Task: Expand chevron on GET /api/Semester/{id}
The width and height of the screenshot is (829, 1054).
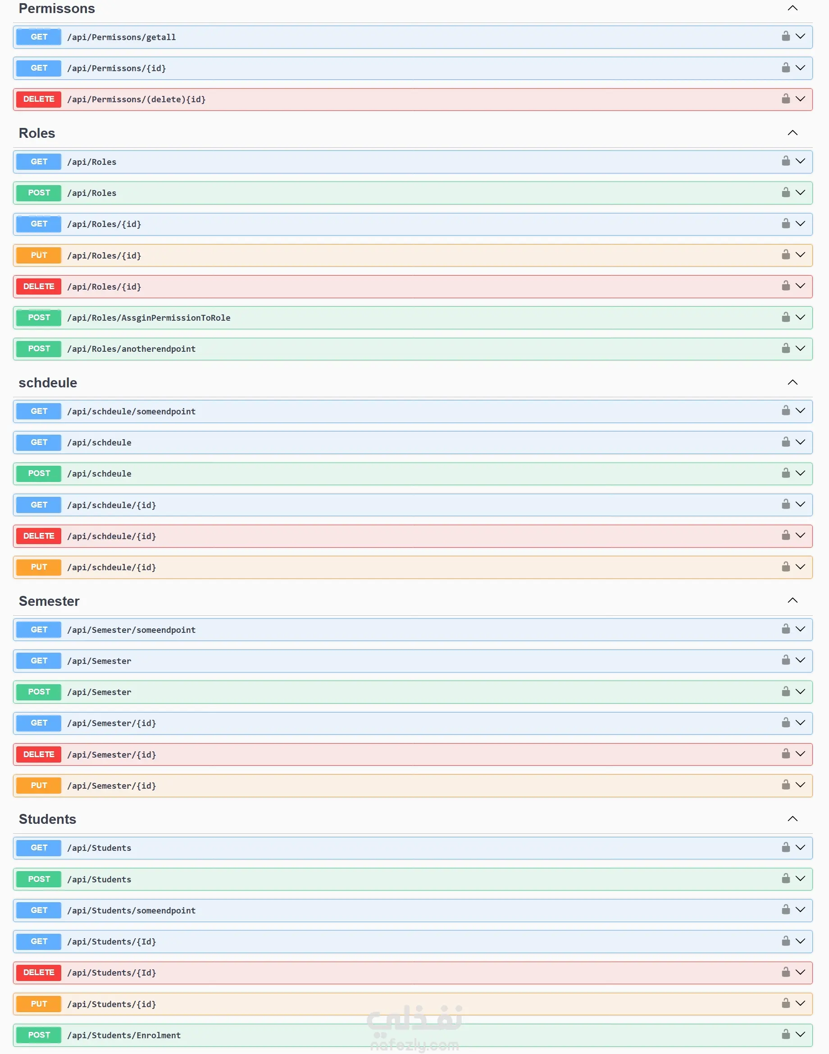Action: (800, 722)
